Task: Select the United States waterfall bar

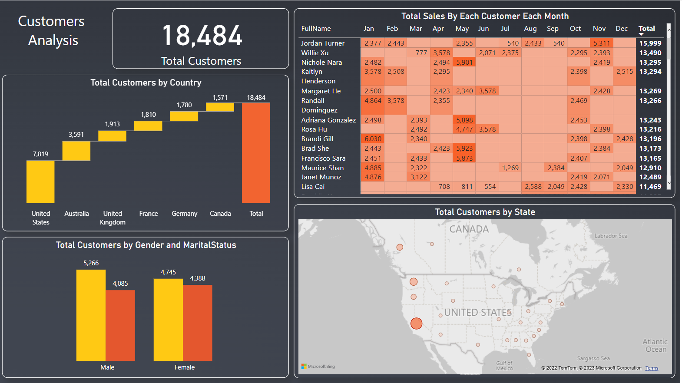Action: pos(40,182)
